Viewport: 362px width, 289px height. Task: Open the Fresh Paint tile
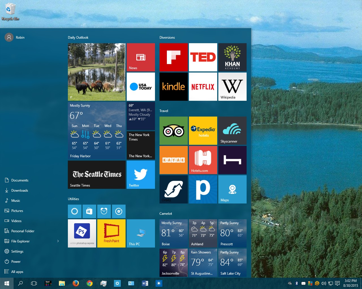[x=111, y=233]
